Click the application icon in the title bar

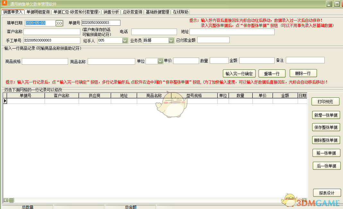click(x=4, y=3)
